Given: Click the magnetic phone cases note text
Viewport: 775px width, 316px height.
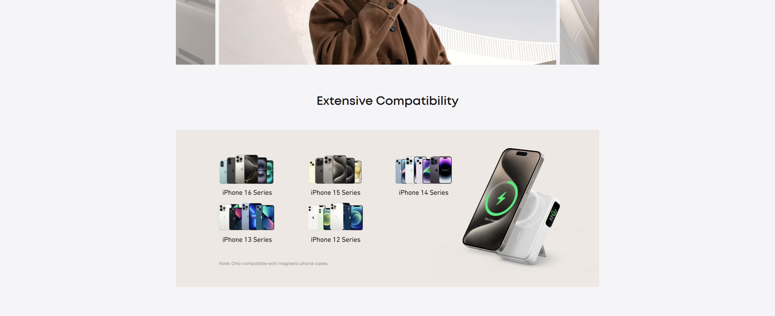Looking at the screenshot, I should pyautogui.click(x=274, y=263).
